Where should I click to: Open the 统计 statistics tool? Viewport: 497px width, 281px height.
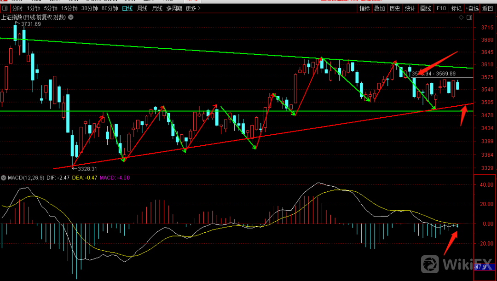click(x=410, y=8)
